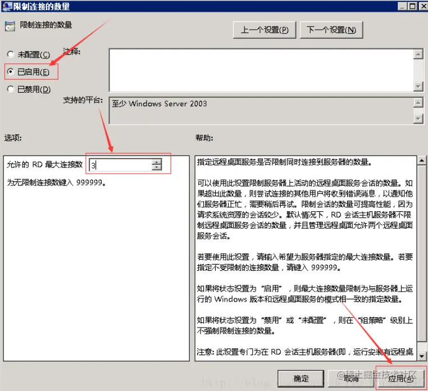
Task: Focus the RD 最大连接数 number field
Action: click(x=120, y=165)
